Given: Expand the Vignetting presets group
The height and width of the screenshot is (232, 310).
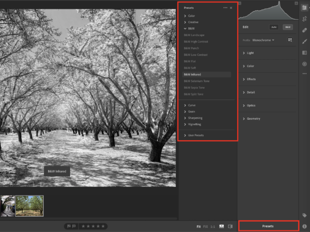Looking at the screenshot, I should 192,124.
